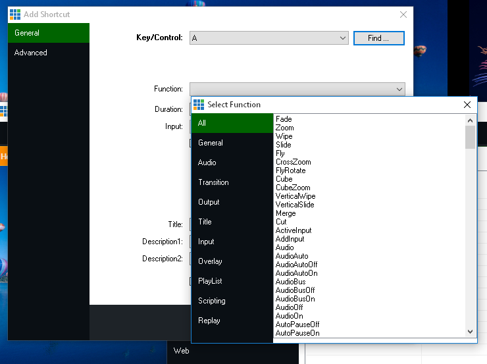Close the Add Shortcut dialog
The width and height of the screenshot is (487, 364).
pos(403,14)
